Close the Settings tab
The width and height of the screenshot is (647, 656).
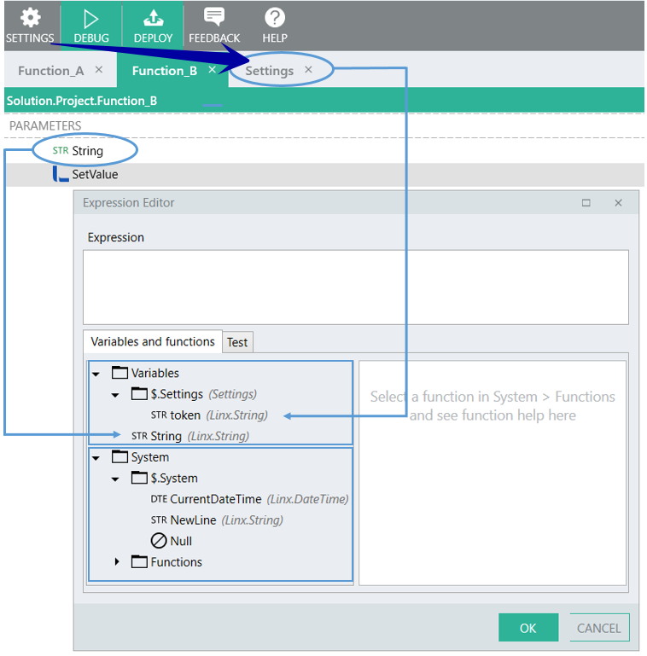coord(308,69)
